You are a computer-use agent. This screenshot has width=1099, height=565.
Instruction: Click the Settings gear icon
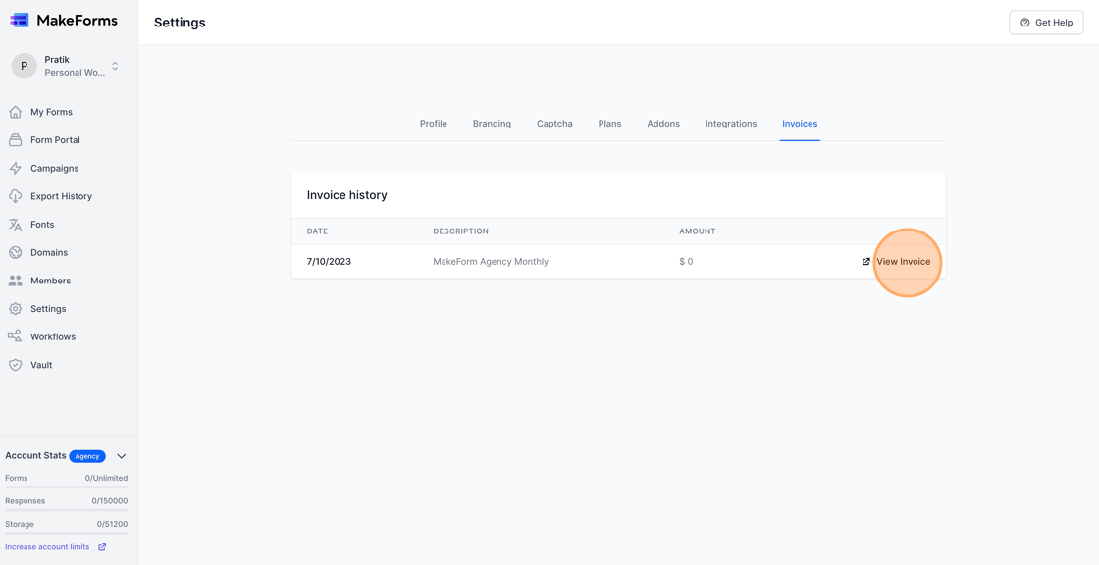pyautogui.click(x=15, y=308)
